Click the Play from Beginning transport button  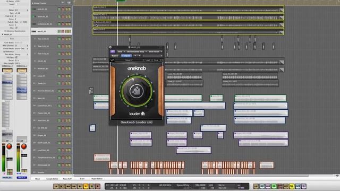[x=62, y=186]
